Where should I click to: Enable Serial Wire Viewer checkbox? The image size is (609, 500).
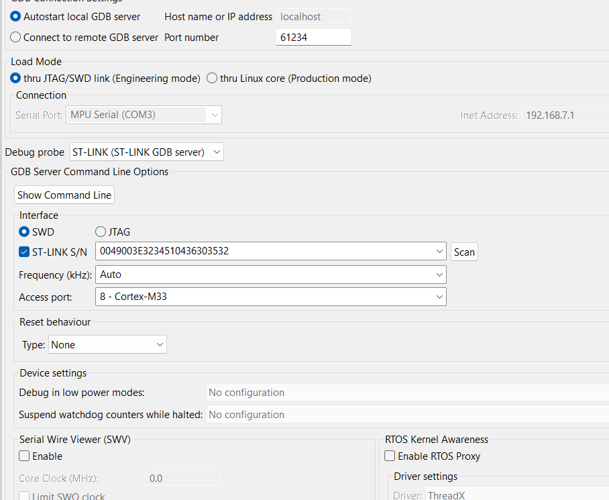point(25,456)
